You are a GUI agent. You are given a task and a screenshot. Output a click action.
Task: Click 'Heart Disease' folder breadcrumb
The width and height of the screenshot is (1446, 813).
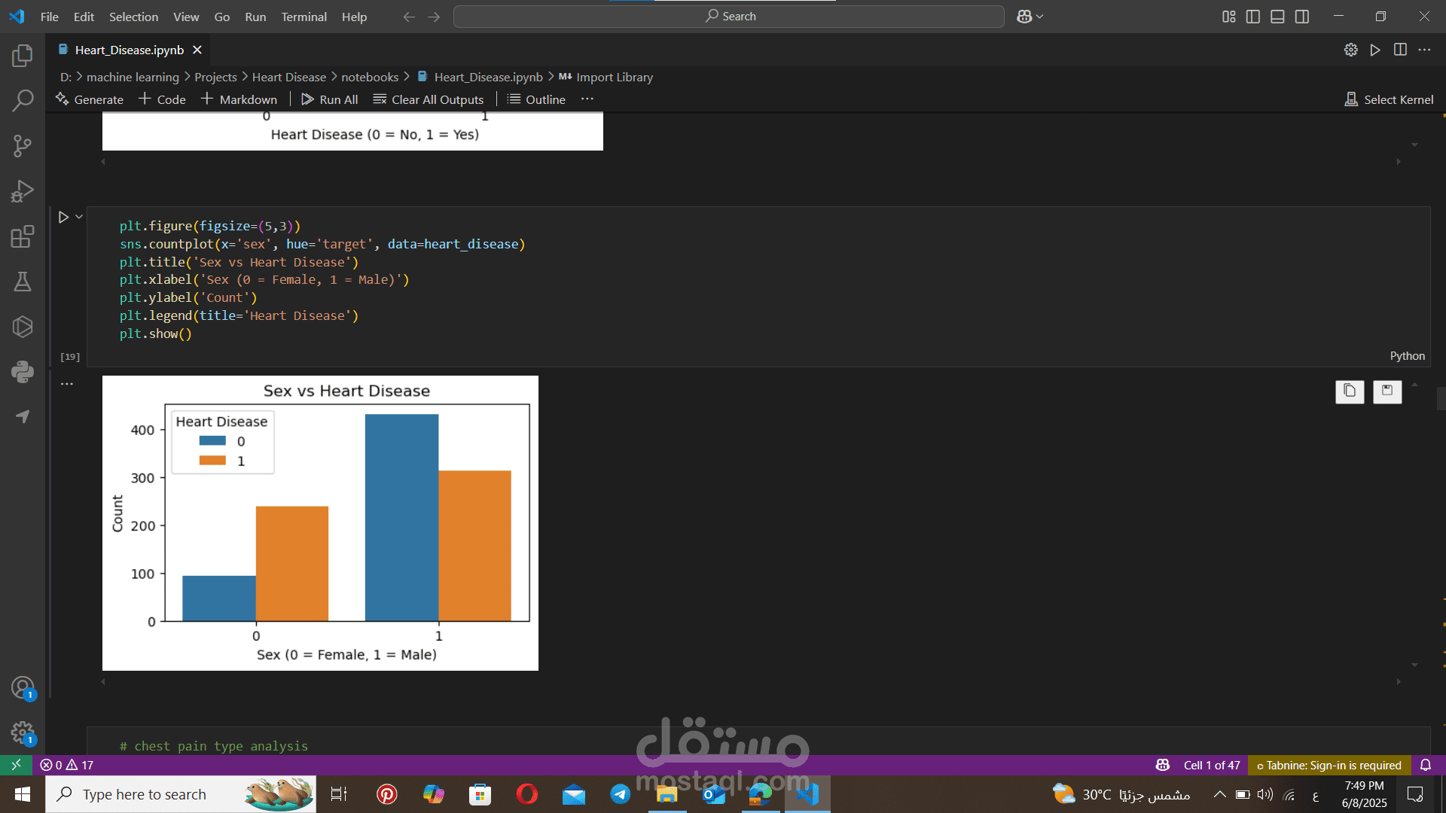pyautogui.click(x=289, y=77)
